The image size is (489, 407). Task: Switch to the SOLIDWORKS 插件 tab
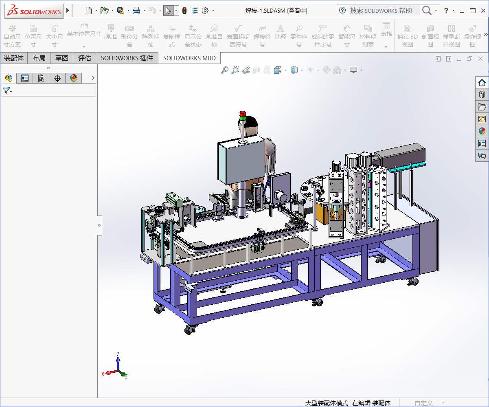127,58
